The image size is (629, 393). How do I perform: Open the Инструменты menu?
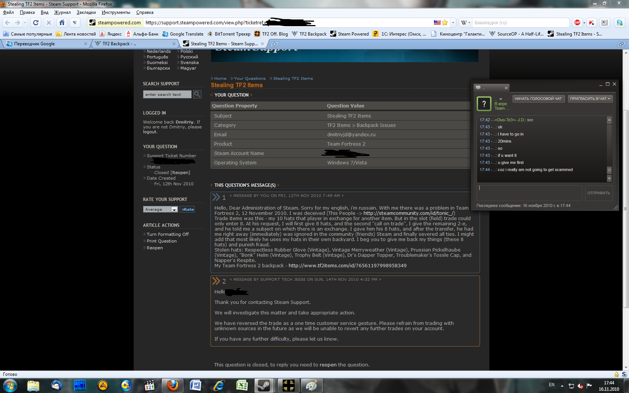pyautogui.click(x=116, y=12)
